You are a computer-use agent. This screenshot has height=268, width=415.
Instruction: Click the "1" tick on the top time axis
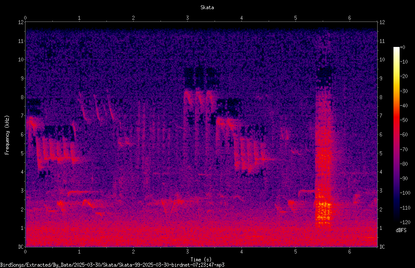[x=79, y=18]
